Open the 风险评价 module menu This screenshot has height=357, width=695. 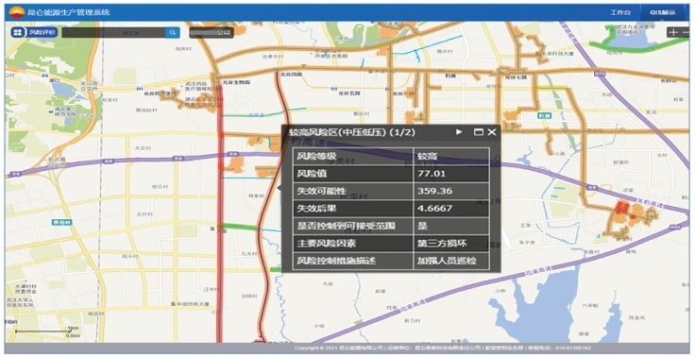pyautogui.click(x=42, y=32)
